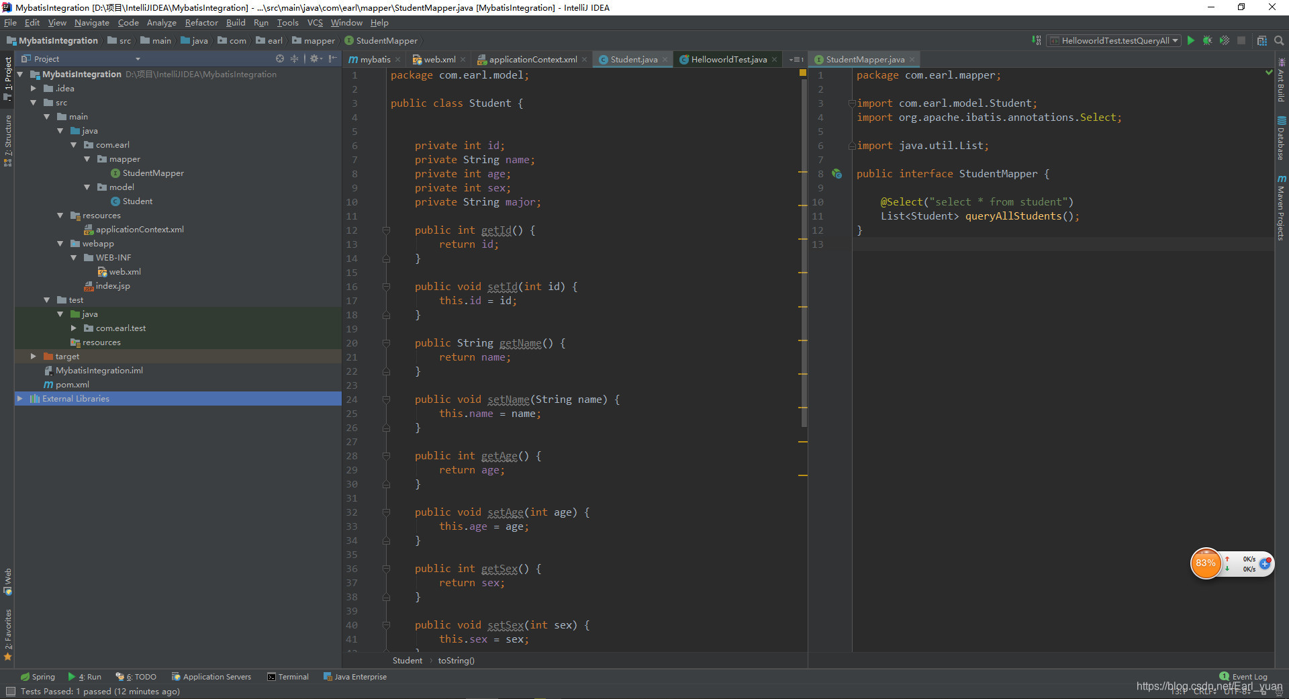Open the 6: TODO tool window
This screenshot has height=699, width=1289.
[x=136, y=677]
